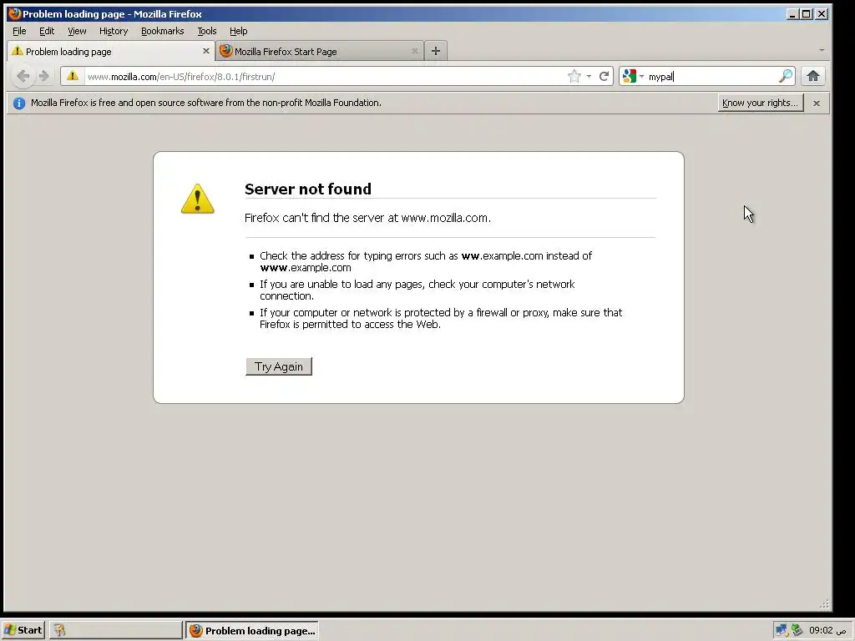Reload the page with the refresh icon
Image resolution: width=855 pixels, height=641 pixels.
click(604, 76)
